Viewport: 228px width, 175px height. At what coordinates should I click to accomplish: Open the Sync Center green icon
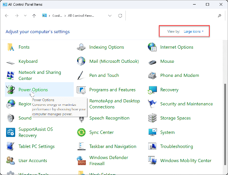click(81, 132)
